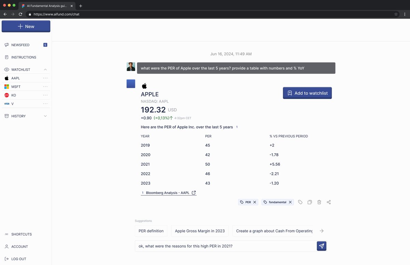Click the Account person icon

[6, 247]
